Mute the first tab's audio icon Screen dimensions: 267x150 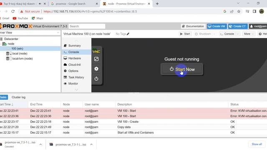40,4
